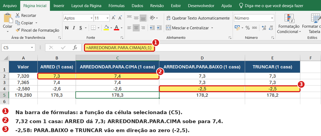
Task: Expand the borders dropdown arrow
Action: coord(98,28)
